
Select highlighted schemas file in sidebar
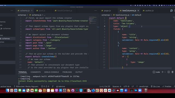coord(8,39)
